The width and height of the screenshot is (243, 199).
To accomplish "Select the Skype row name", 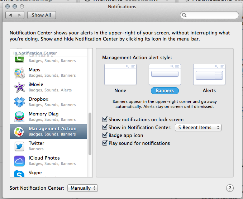I will tap(35, 173).
